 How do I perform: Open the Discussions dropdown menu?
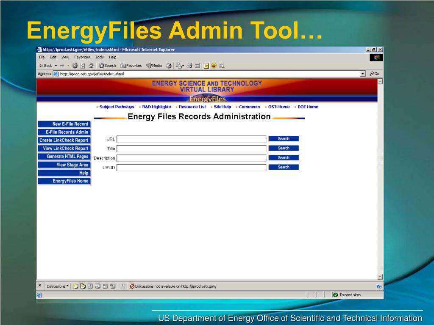pos(57,286)
